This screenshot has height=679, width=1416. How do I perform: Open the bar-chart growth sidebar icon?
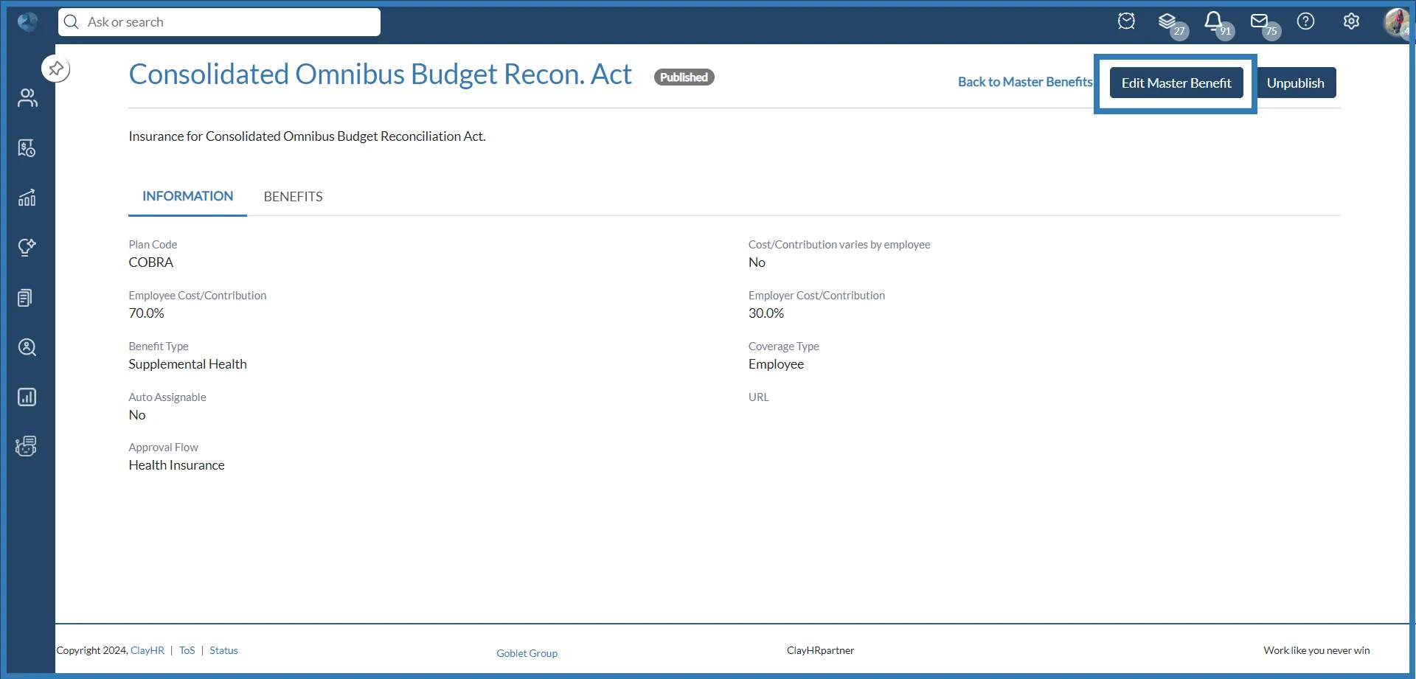[27, 198]
